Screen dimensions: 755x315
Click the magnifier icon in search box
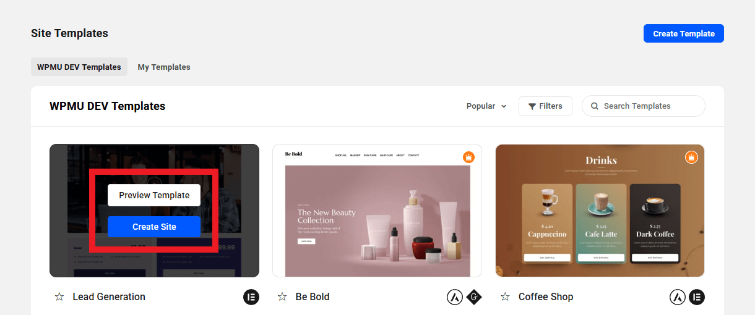(595, 106)
